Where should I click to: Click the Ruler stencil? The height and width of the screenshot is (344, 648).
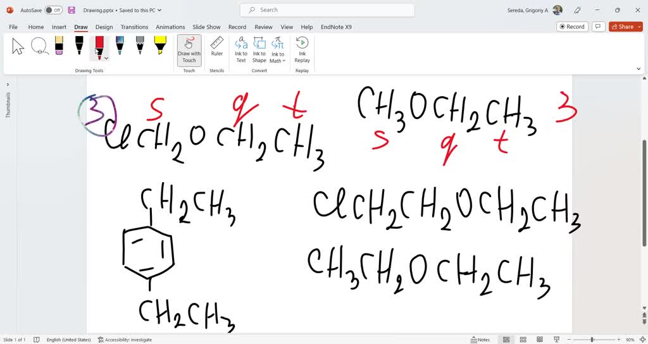(x=217, y=47)
